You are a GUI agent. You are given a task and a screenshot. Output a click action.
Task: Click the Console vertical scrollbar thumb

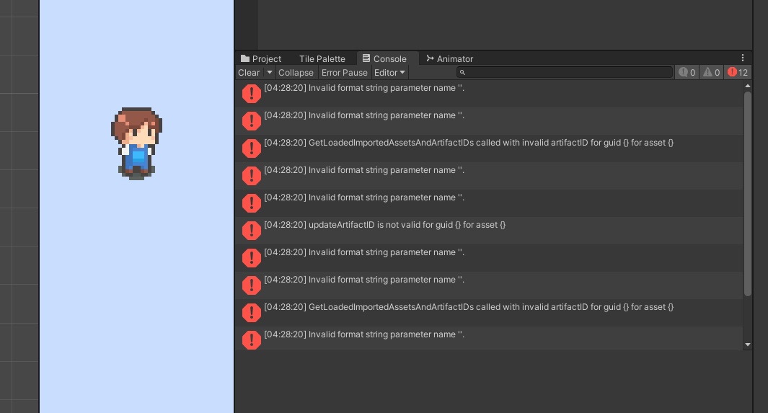[x=747, y=194]
